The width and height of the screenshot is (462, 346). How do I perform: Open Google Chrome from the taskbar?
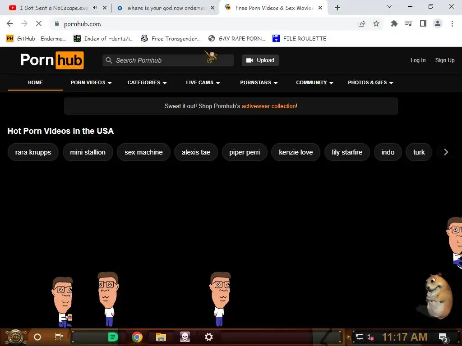[137, 337]
